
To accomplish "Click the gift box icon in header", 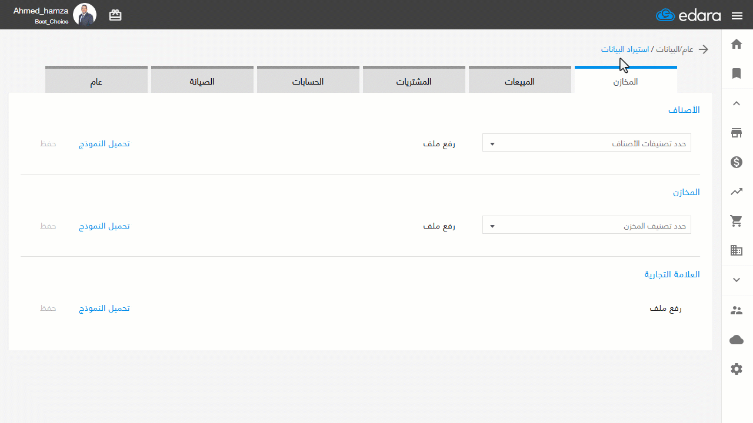I will (115, 15).
